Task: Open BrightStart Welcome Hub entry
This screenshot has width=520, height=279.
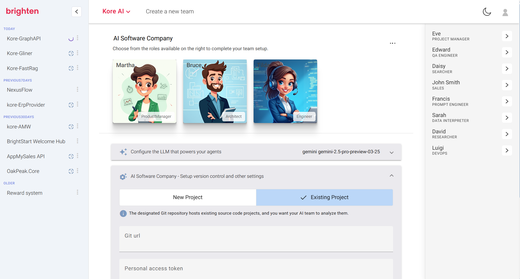Action: [36, 141]
